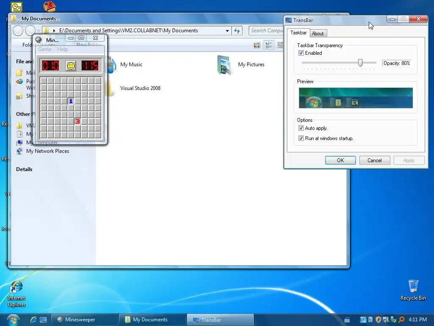Open the address bar dropdown in My Documents

point(227,31)
